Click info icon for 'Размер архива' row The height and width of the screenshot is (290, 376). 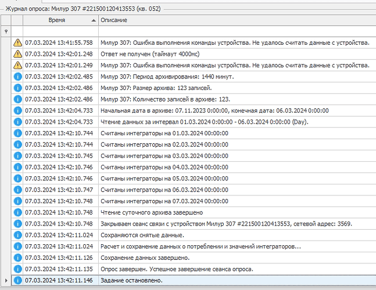click(x=17, y=88)
